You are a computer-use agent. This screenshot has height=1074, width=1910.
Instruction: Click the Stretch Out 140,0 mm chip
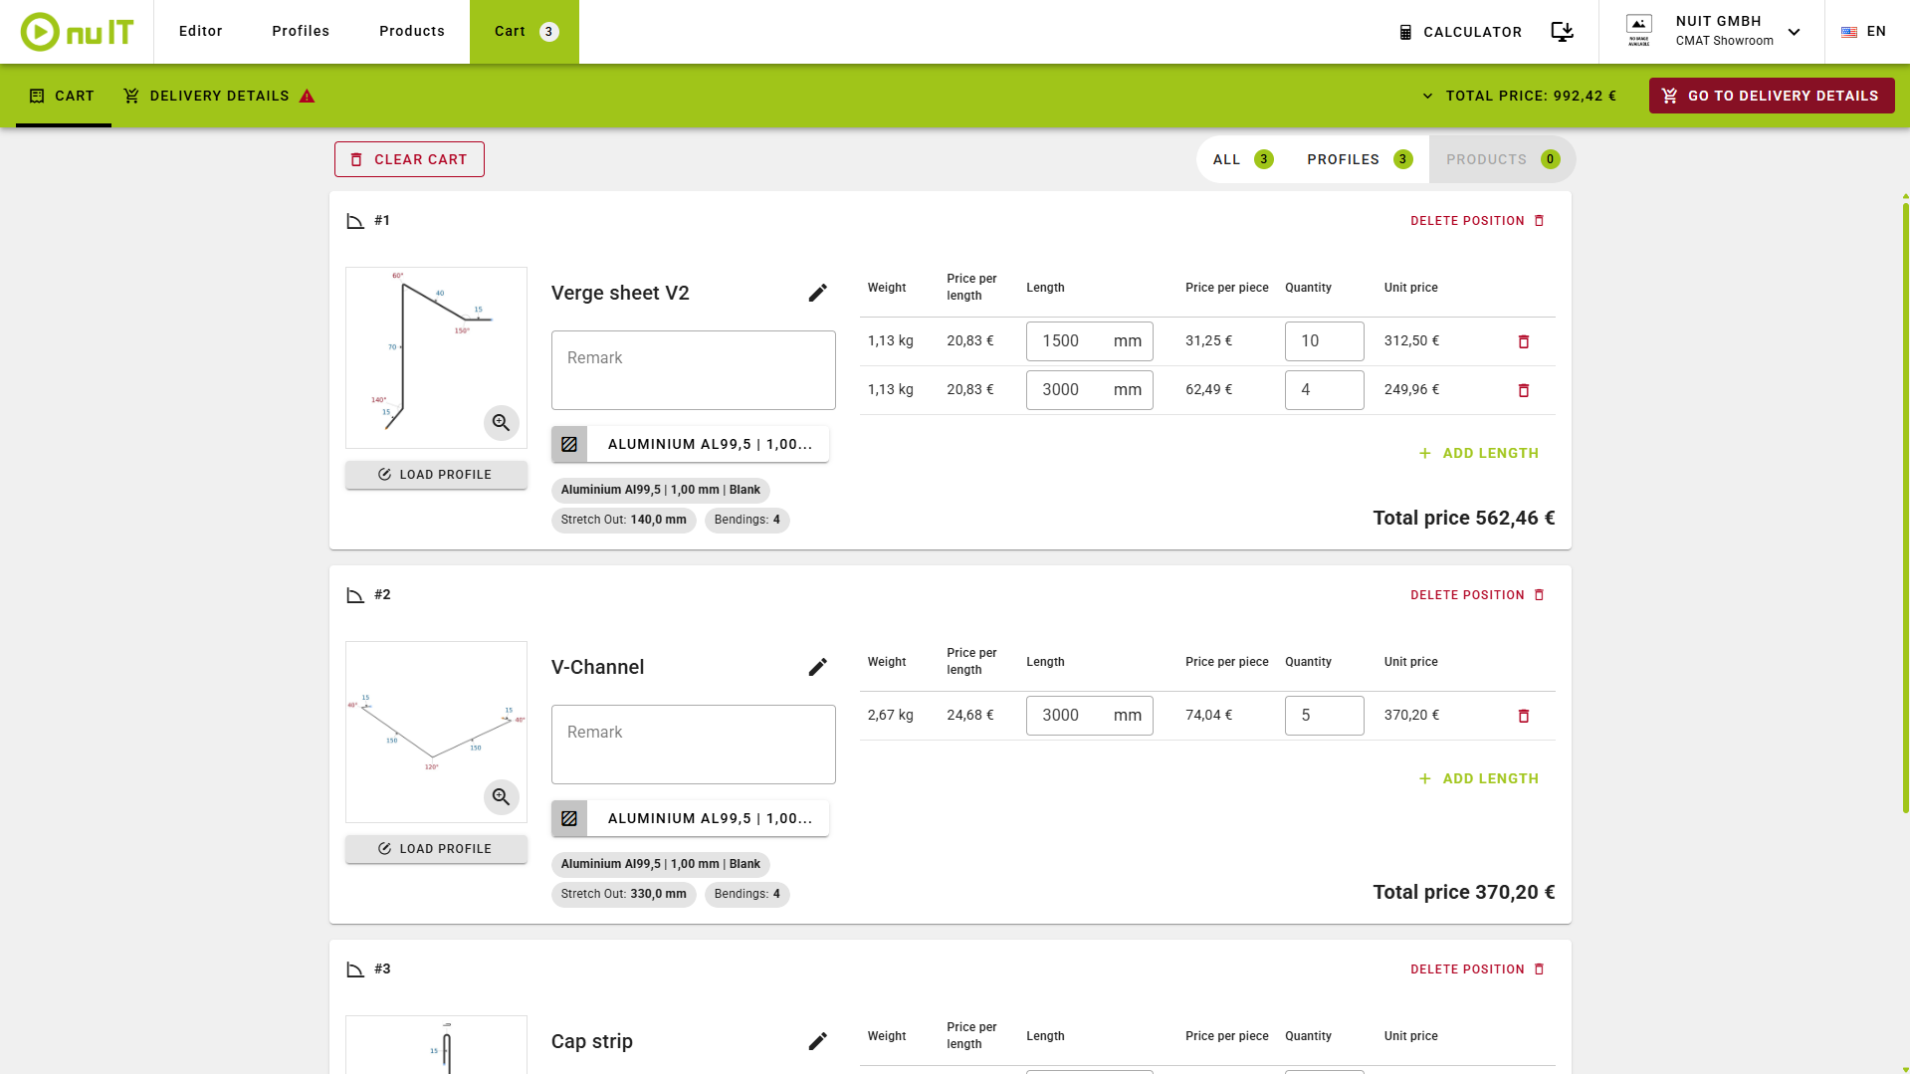pyautogui.click(x=623, y=520)
